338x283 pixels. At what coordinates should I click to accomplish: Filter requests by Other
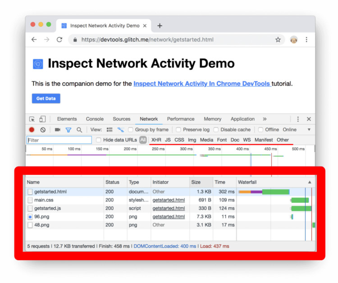click(x=283, y=140)
